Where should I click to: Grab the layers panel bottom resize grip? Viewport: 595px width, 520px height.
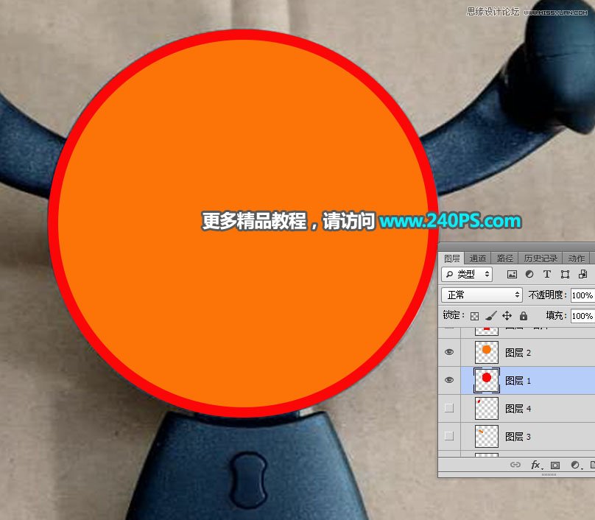549,474
